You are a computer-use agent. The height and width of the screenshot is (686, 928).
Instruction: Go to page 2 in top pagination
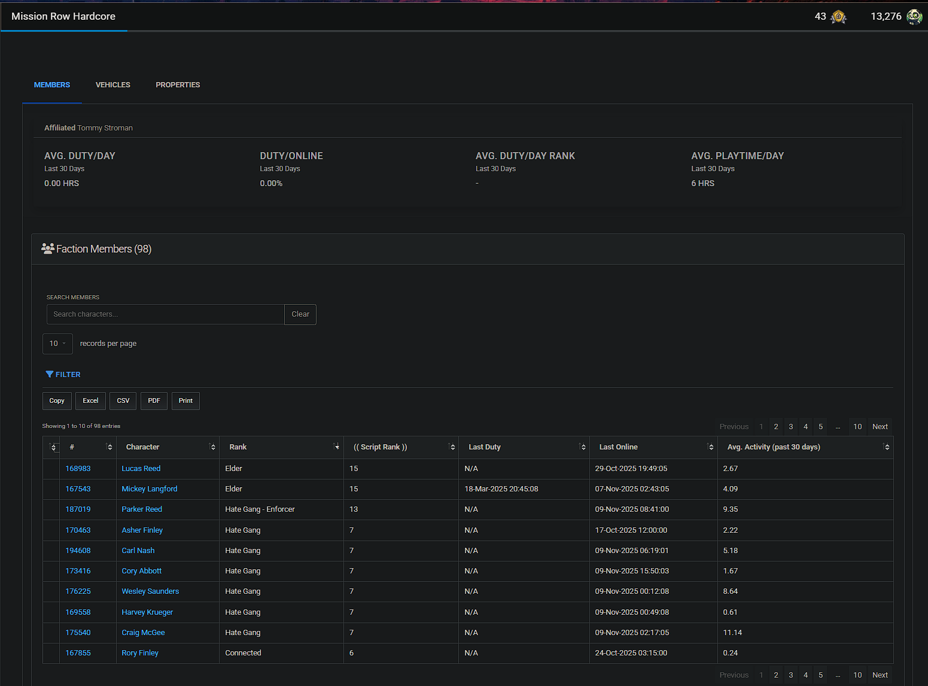click(776, 427)
